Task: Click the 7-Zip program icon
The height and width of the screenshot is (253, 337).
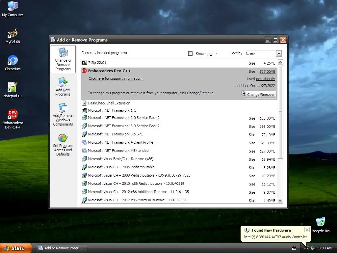Action: [84, 63]
